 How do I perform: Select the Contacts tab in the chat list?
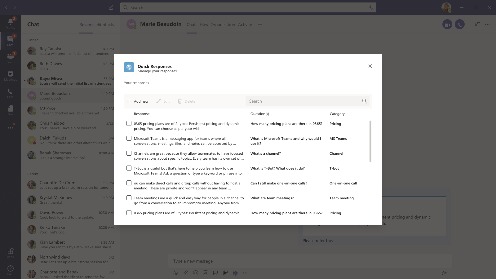tap(106, 24)
